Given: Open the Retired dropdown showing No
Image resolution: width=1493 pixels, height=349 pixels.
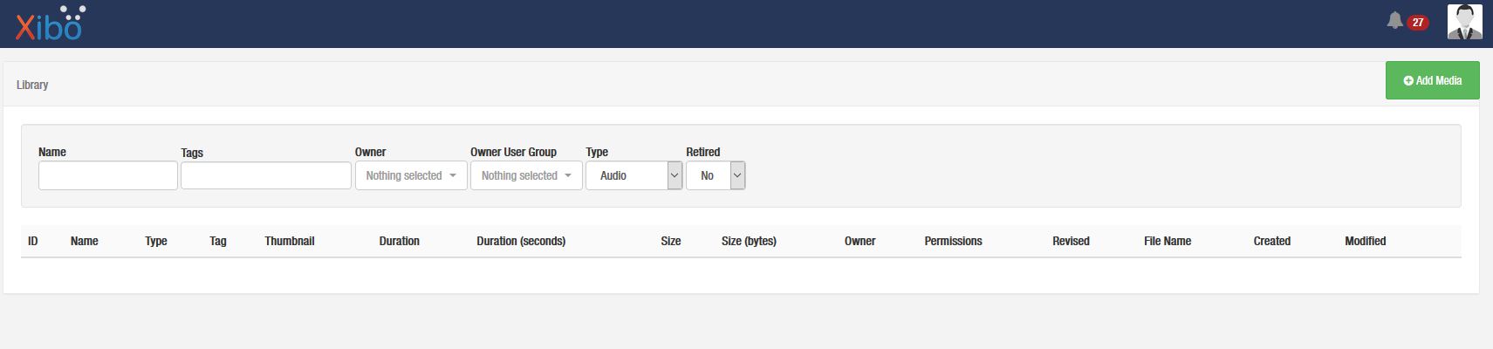Looking at the screenshot, I should coord(716,175).
